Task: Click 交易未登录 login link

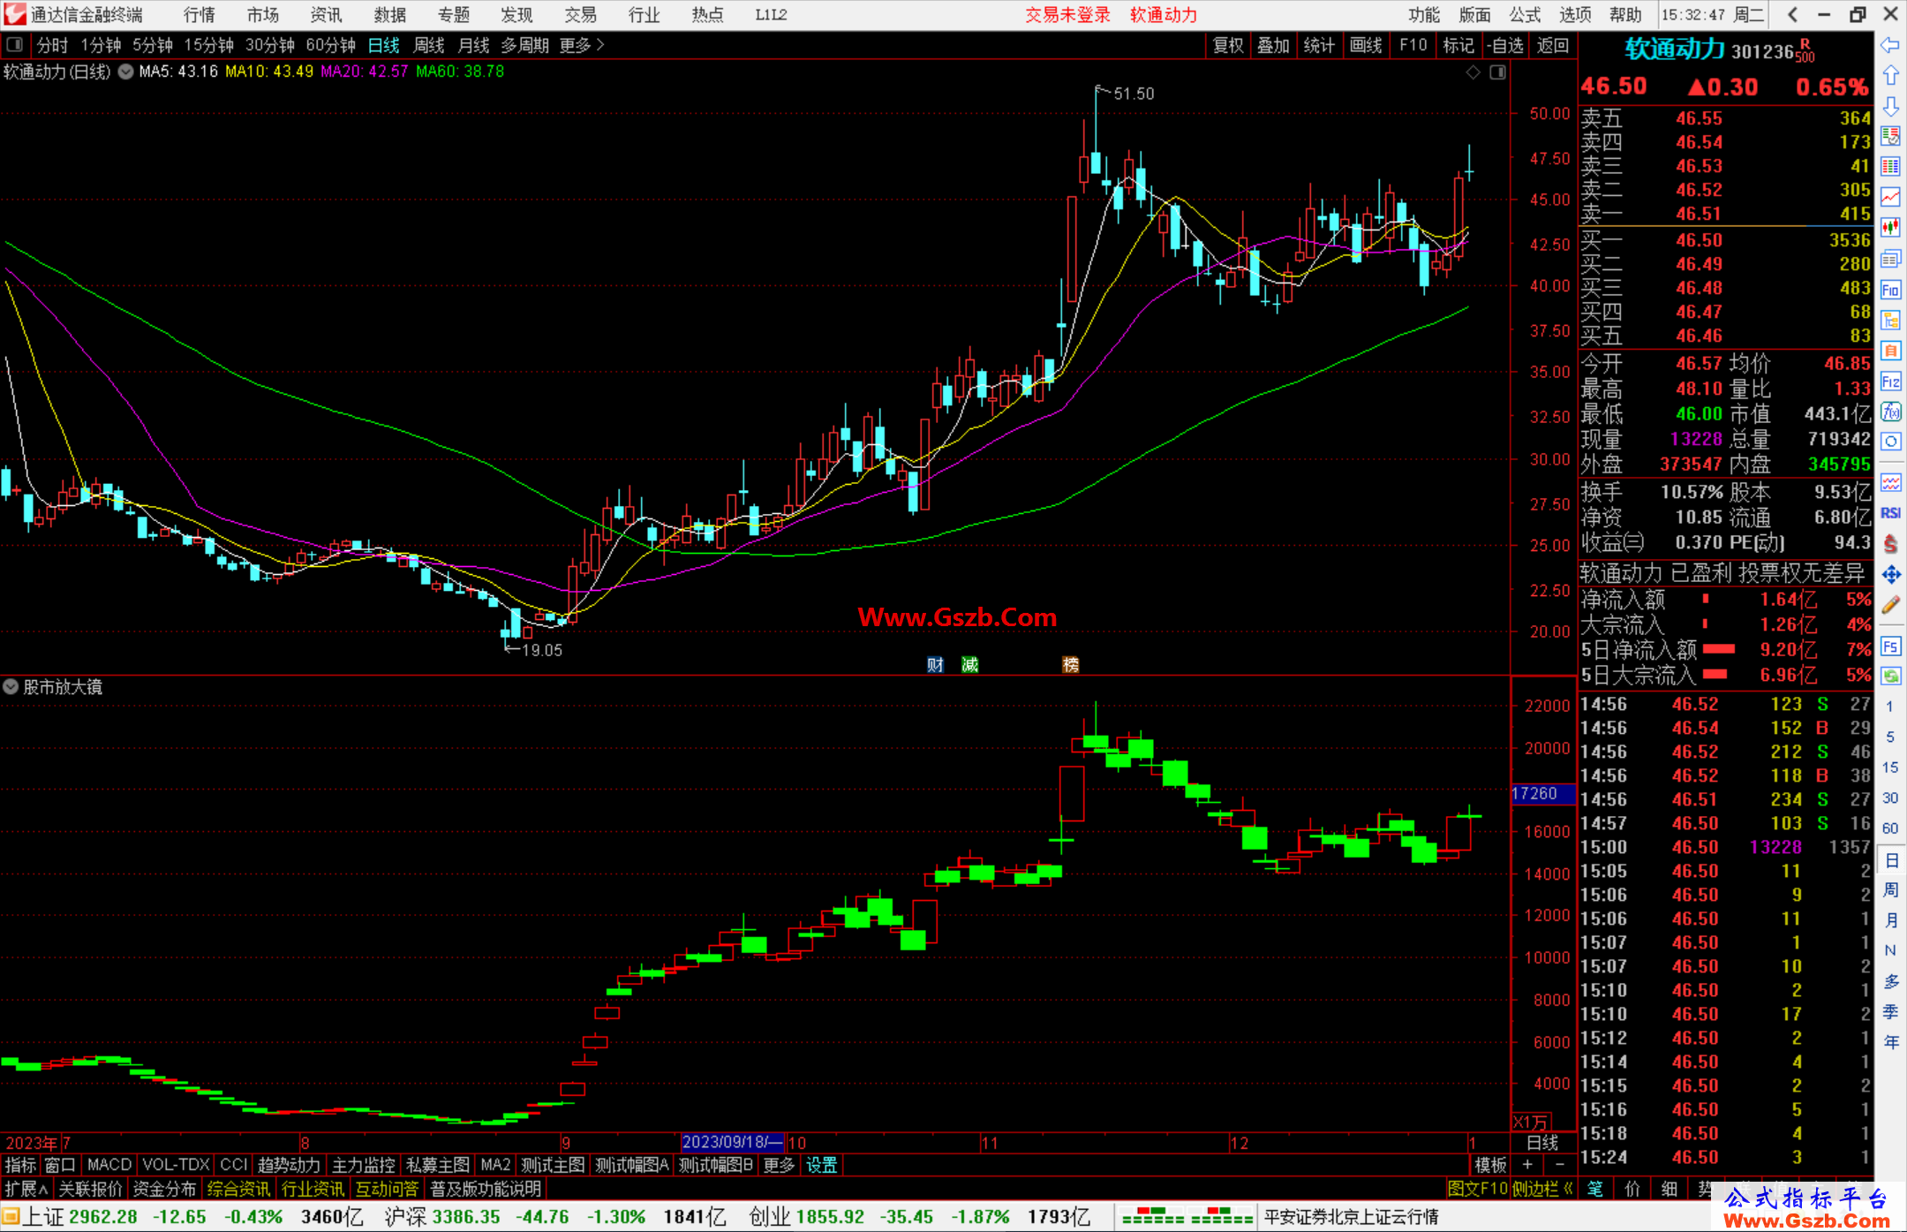Action: 1067,14
